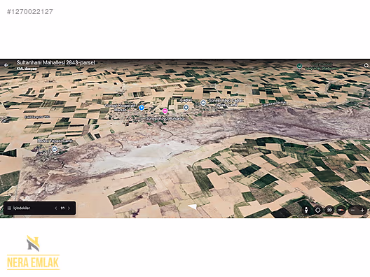
Task: Zoom in with the plus button
Action: coord(362,210)
